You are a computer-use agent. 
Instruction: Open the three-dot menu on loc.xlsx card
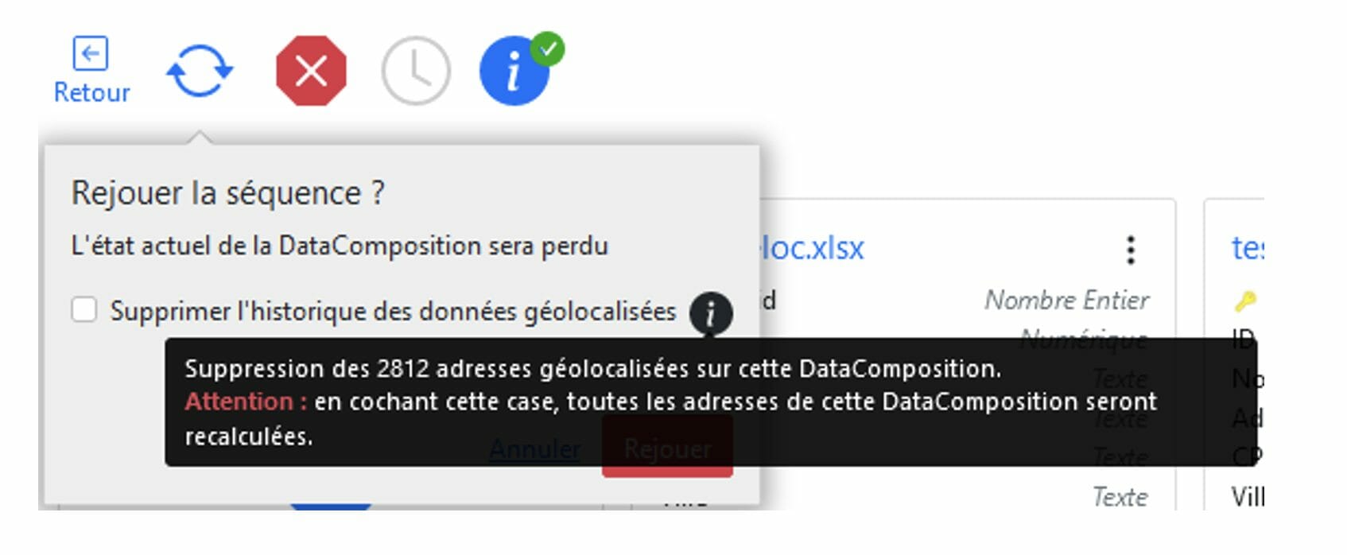1131,250
